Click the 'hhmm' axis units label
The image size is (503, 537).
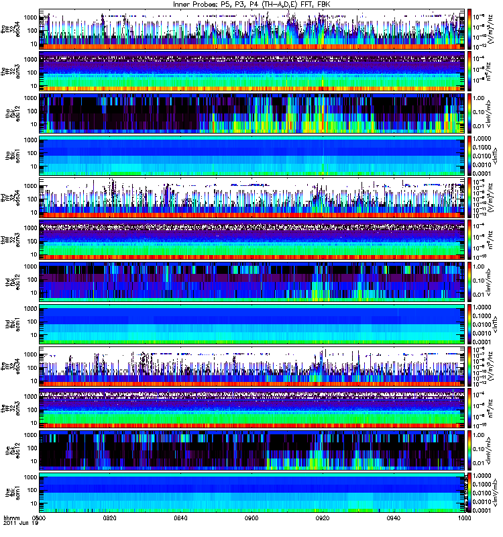pos(12,518)
